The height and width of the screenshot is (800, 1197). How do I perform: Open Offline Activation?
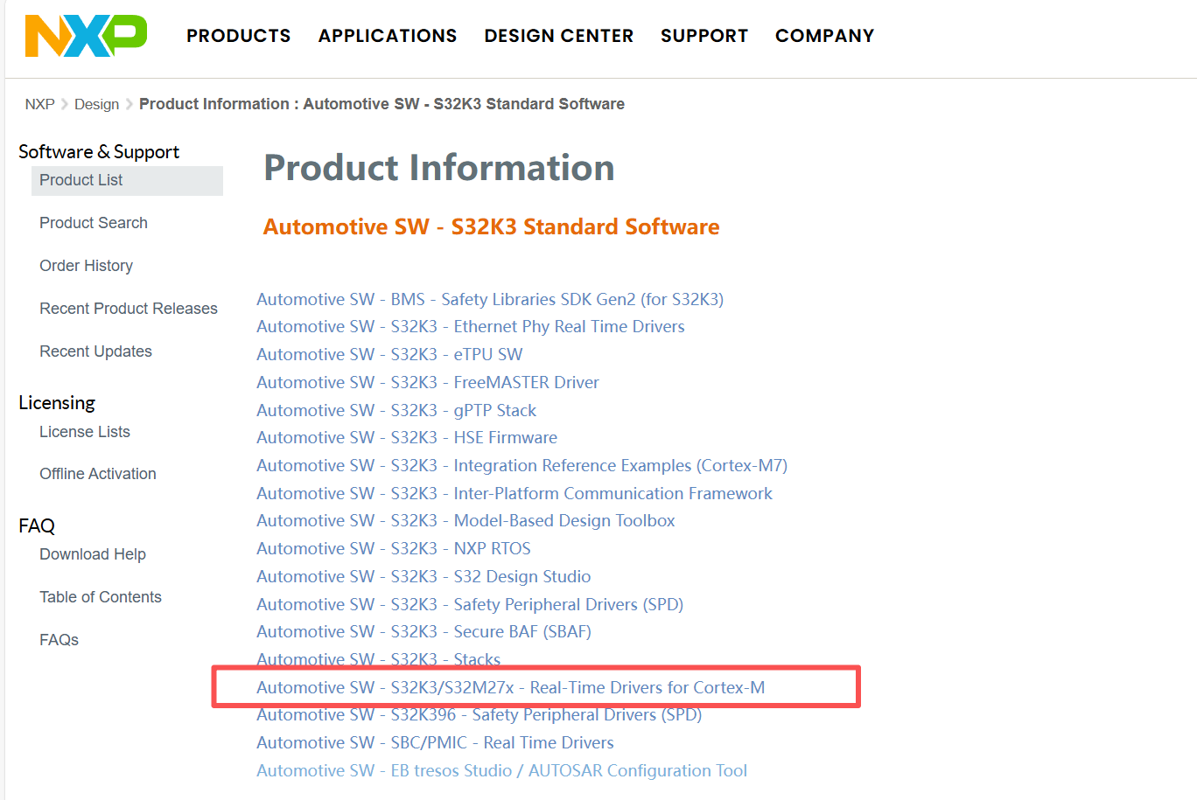coord(98,474)
